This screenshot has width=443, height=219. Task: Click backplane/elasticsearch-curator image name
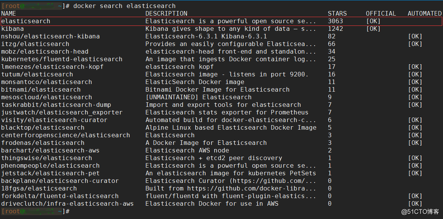point(60,181)
